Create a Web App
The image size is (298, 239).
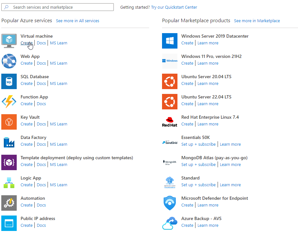point(27,63)
